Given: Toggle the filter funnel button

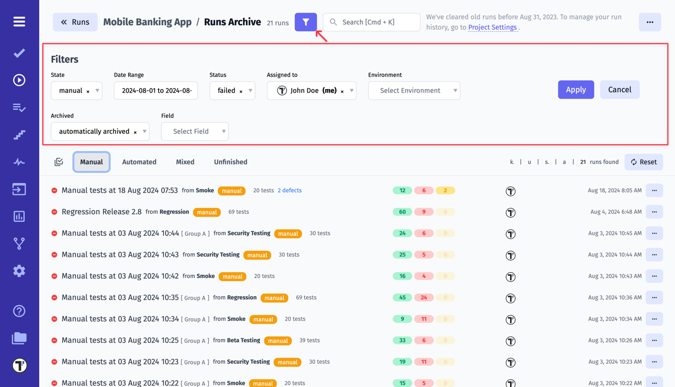Looking at the screenshot, I should [x=306, y=22].
